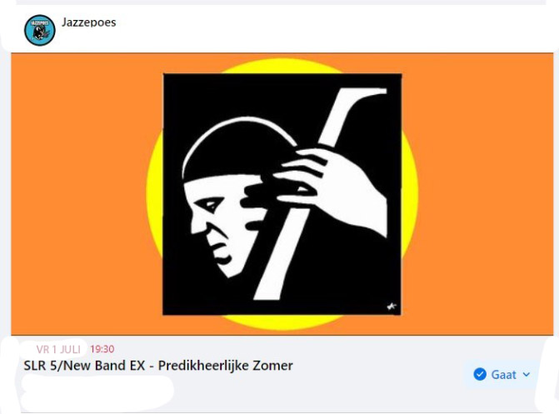
Task: Expand the Gaat chevron dropdown arrow
Action: [527, 374]
